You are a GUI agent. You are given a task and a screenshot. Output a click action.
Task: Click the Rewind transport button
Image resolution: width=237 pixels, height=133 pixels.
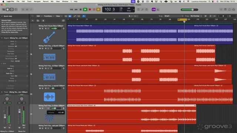click(71, 10)
